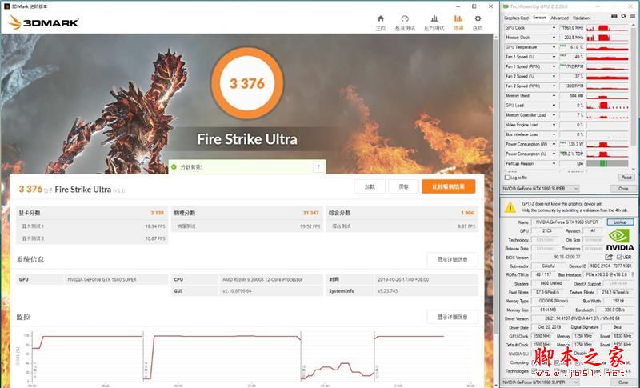Image resolution: width=640 pixels, height=388 pixels.
Task: Open the PerfCap Reason dropdown
Action: pos(554,164)
